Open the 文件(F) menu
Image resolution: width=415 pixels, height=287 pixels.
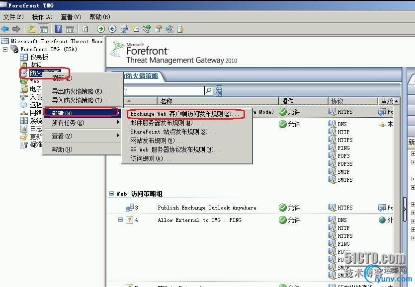click(13, 17)
